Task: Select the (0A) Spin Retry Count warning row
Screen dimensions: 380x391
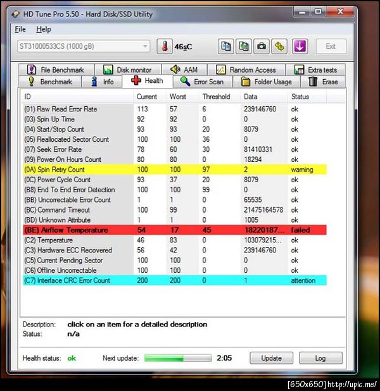Action: pos(175,170)
